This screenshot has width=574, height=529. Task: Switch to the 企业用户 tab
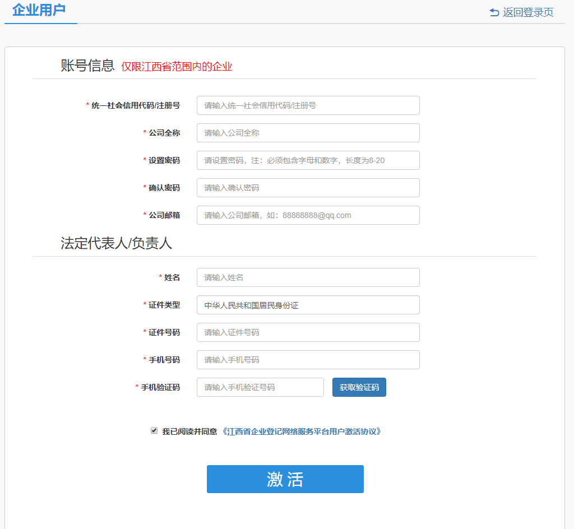(x=39, y=11)
